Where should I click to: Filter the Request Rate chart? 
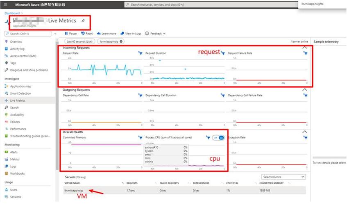coord(140,53)
